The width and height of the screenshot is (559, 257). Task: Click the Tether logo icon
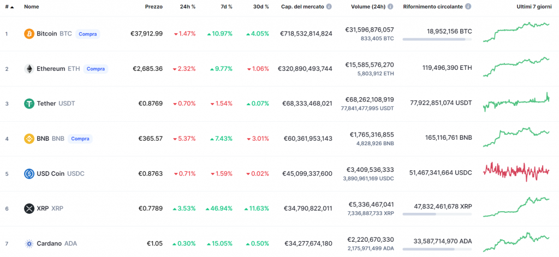(29, 104)
